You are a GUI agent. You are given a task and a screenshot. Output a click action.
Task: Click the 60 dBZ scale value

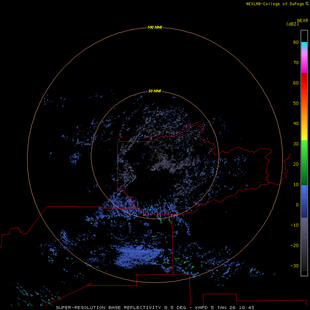click(296, 83)
